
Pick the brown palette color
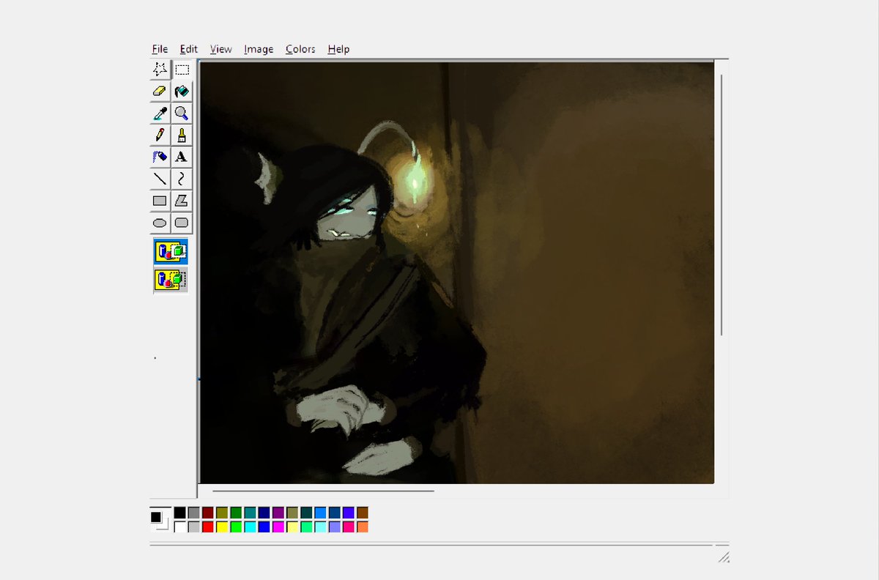pos(363,513)
